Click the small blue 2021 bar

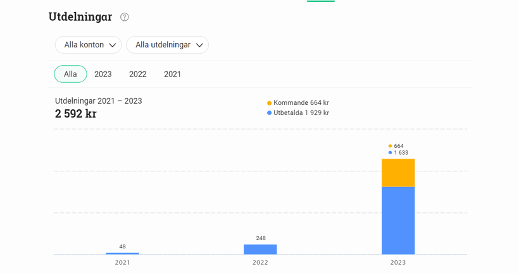[123, 253]
